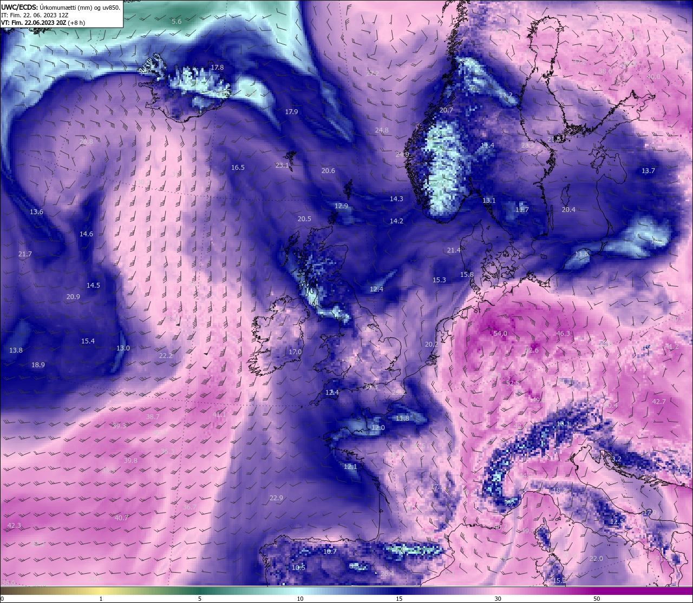Click the 17.0 value over the Irish Sea
Screen dimensions: 693x603
(295, 352)
